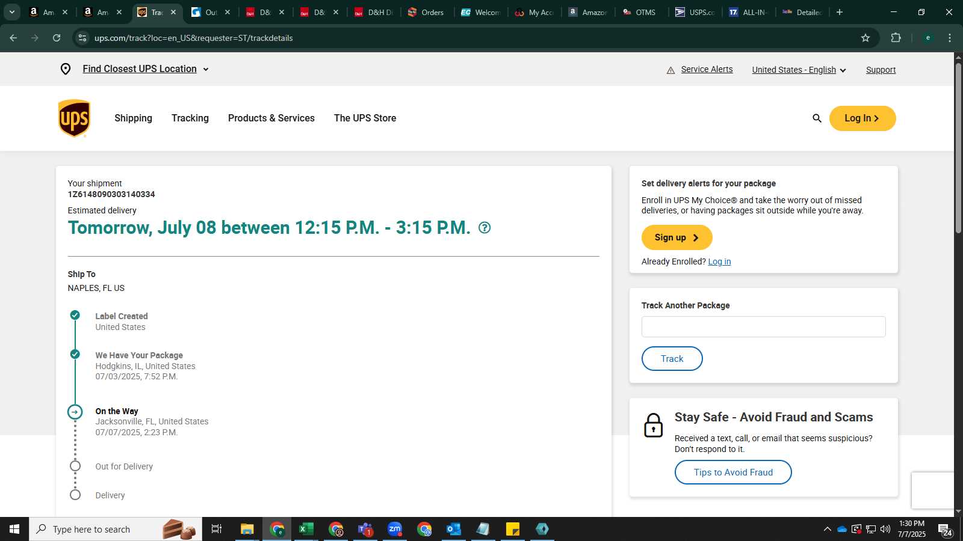Image resolution: width=963 pixels, height=541 pixels.
Task: Open the tab search dropdown arrow
Action: click(x=11, y=12)
